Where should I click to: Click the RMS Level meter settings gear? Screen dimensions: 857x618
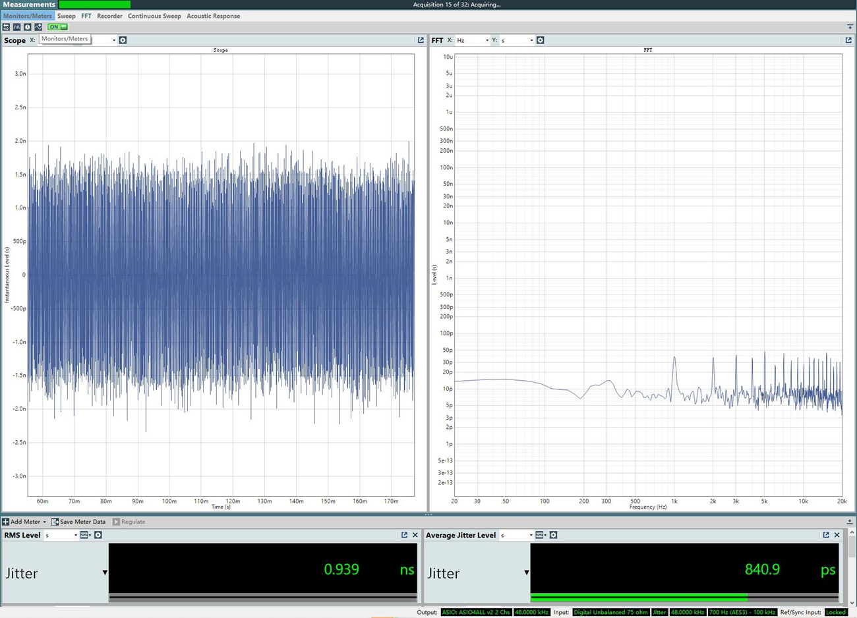[98, 535]
